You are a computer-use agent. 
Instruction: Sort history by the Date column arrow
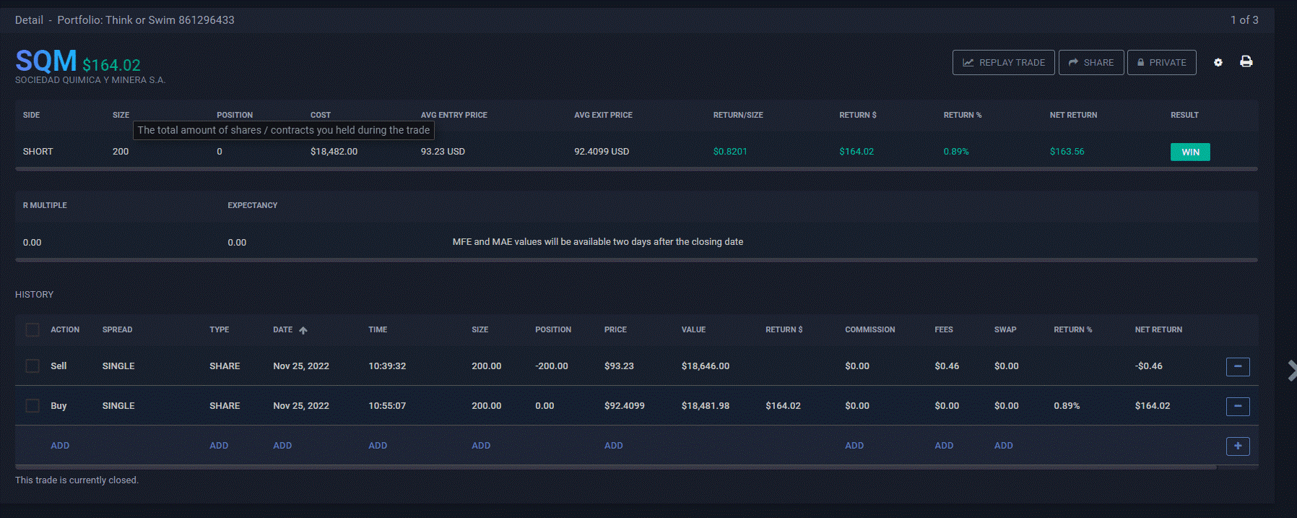tap(303, 330)
